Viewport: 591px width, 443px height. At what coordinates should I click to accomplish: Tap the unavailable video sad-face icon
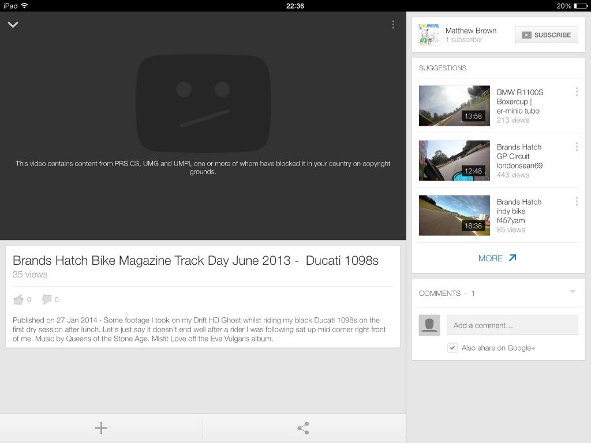[203, 104]
